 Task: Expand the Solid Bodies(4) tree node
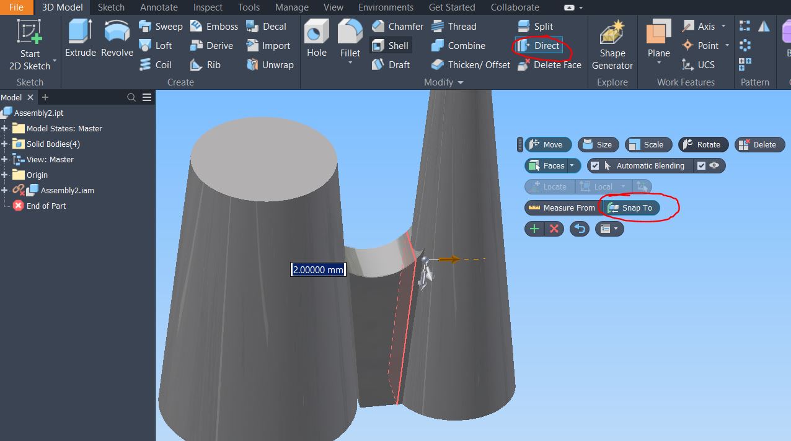(x=5, y=144)
